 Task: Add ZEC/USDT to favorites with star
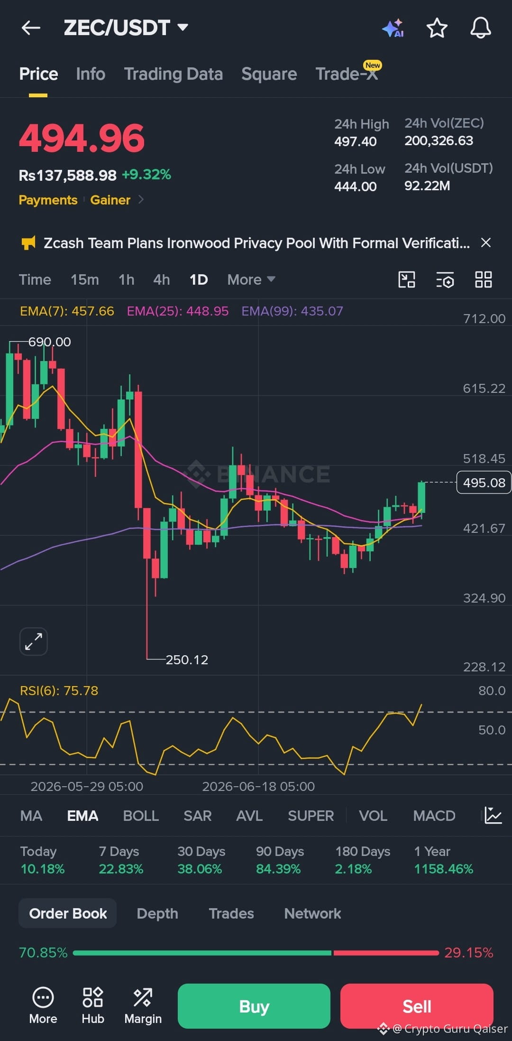(x=437, y=28)
